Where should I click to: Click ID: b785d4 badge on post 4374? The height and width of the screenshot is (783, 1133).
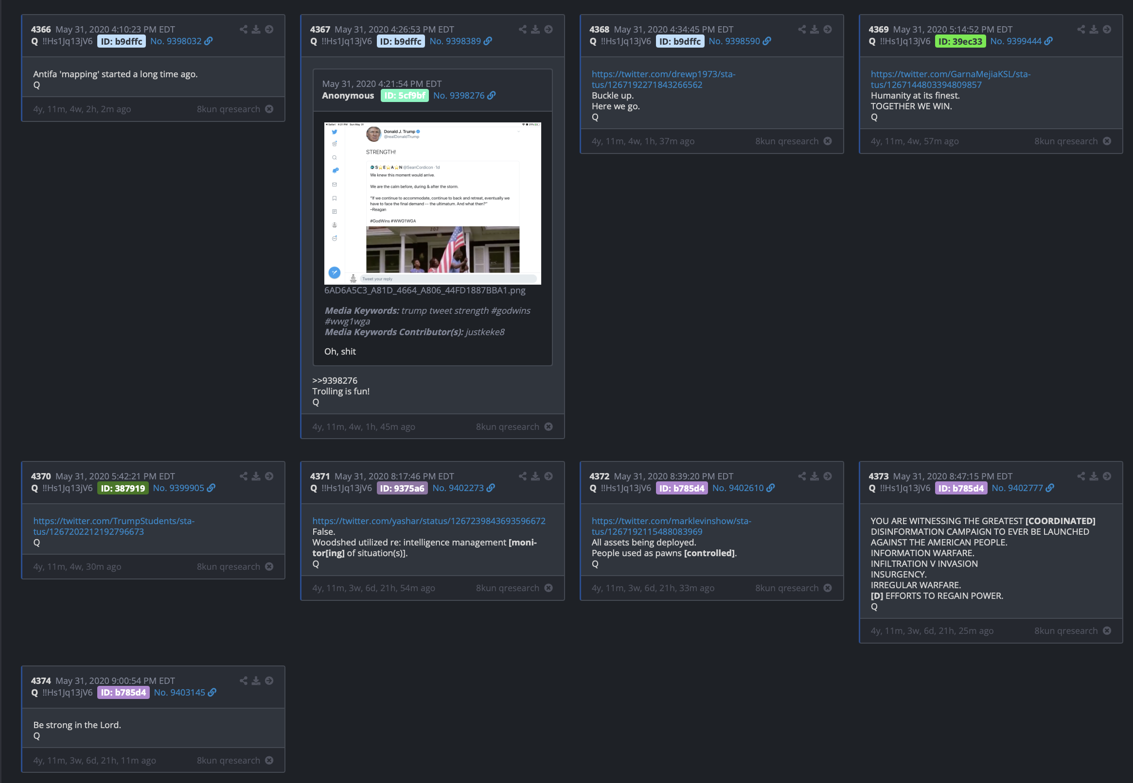tap(124, 693)
